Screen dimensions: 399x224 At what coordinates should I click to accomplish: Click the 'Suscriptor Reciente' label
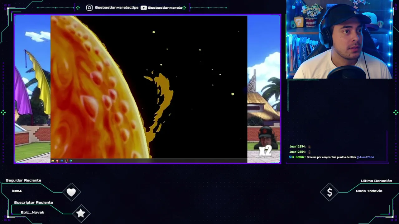tap(33, 203)
